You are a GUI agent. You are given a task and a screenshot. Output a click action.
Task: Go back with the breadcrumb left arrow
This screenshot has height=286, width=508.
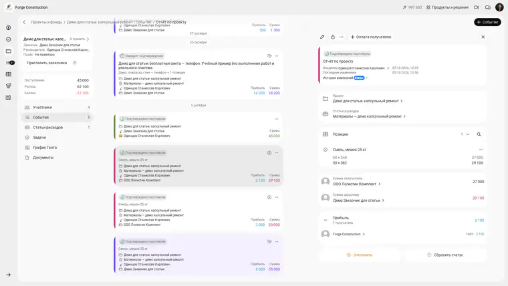click(24, 22)
